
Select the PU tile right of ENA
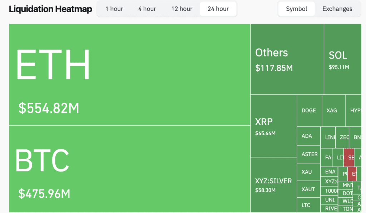(x=343, y=174)
